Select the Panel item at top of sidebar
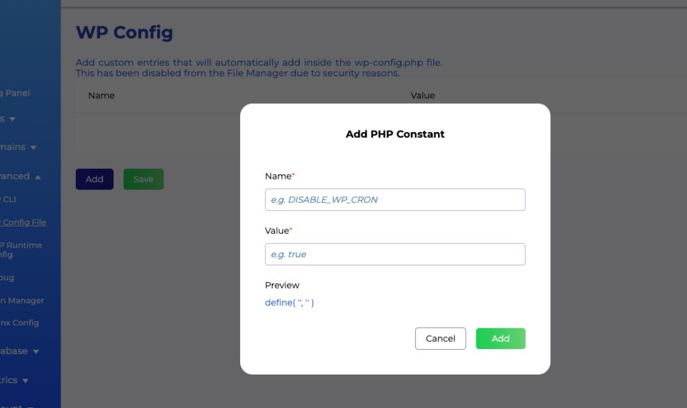The height and width of the screenshot is (408, 687). [17, 93]
